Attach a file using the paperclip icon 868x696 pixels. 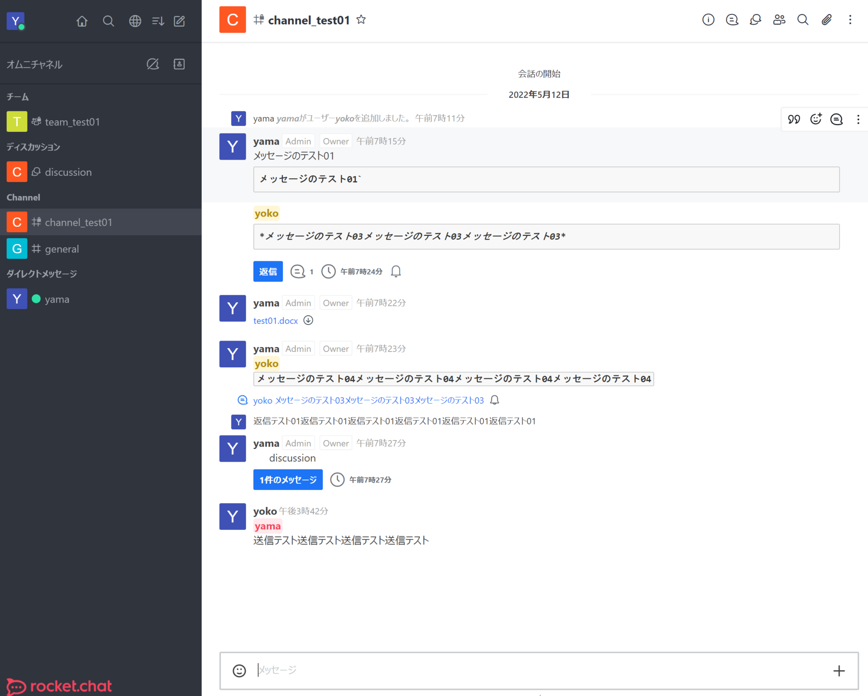click(826, 19)
